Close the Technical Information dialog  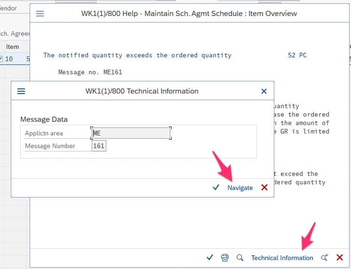click(x=264, y=91)
